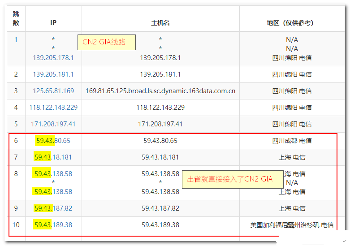Open the IP link 118.122.143.229 in hop 4
Viewport: 350px width, 246px height.
tap(53, 108)
